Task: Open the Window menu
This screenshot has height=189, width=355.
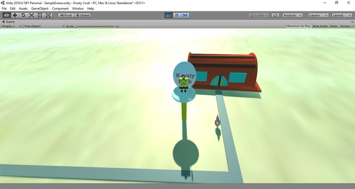Action: click(x=78, y=9)
